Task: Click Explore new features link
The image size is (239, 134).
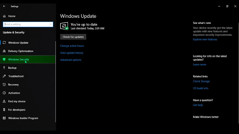Action: click(205, 39)
